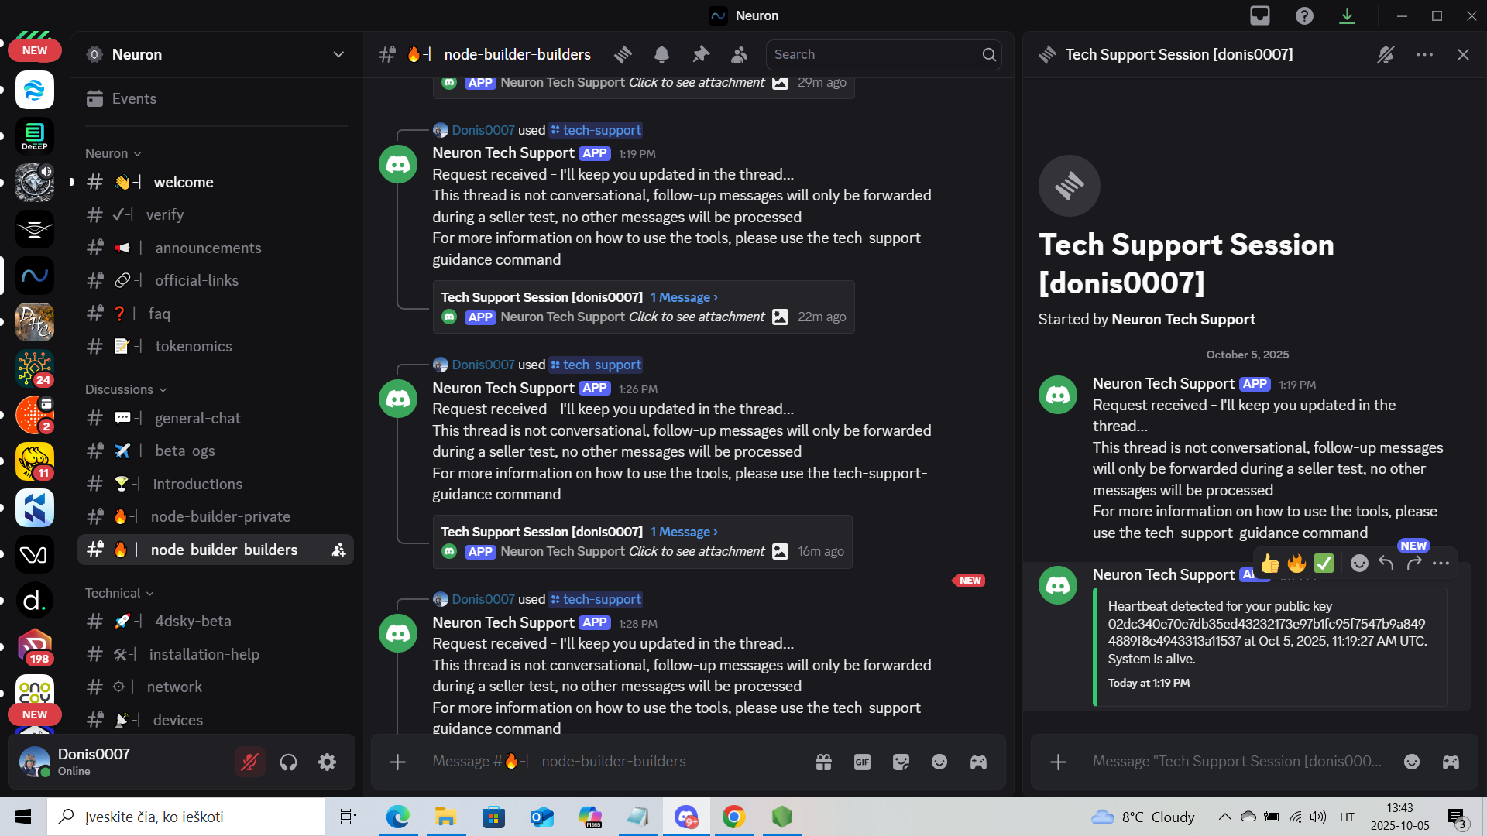Open activities game controller in channel bar
The image size is (1487, 836).
(x=978, y=762)
